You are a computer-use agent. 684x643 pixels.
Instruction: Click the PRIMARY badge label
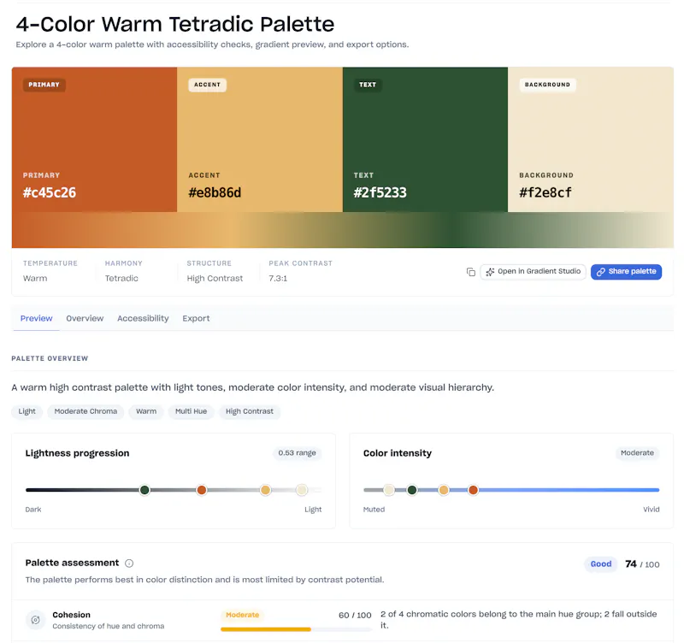[44, 85]
